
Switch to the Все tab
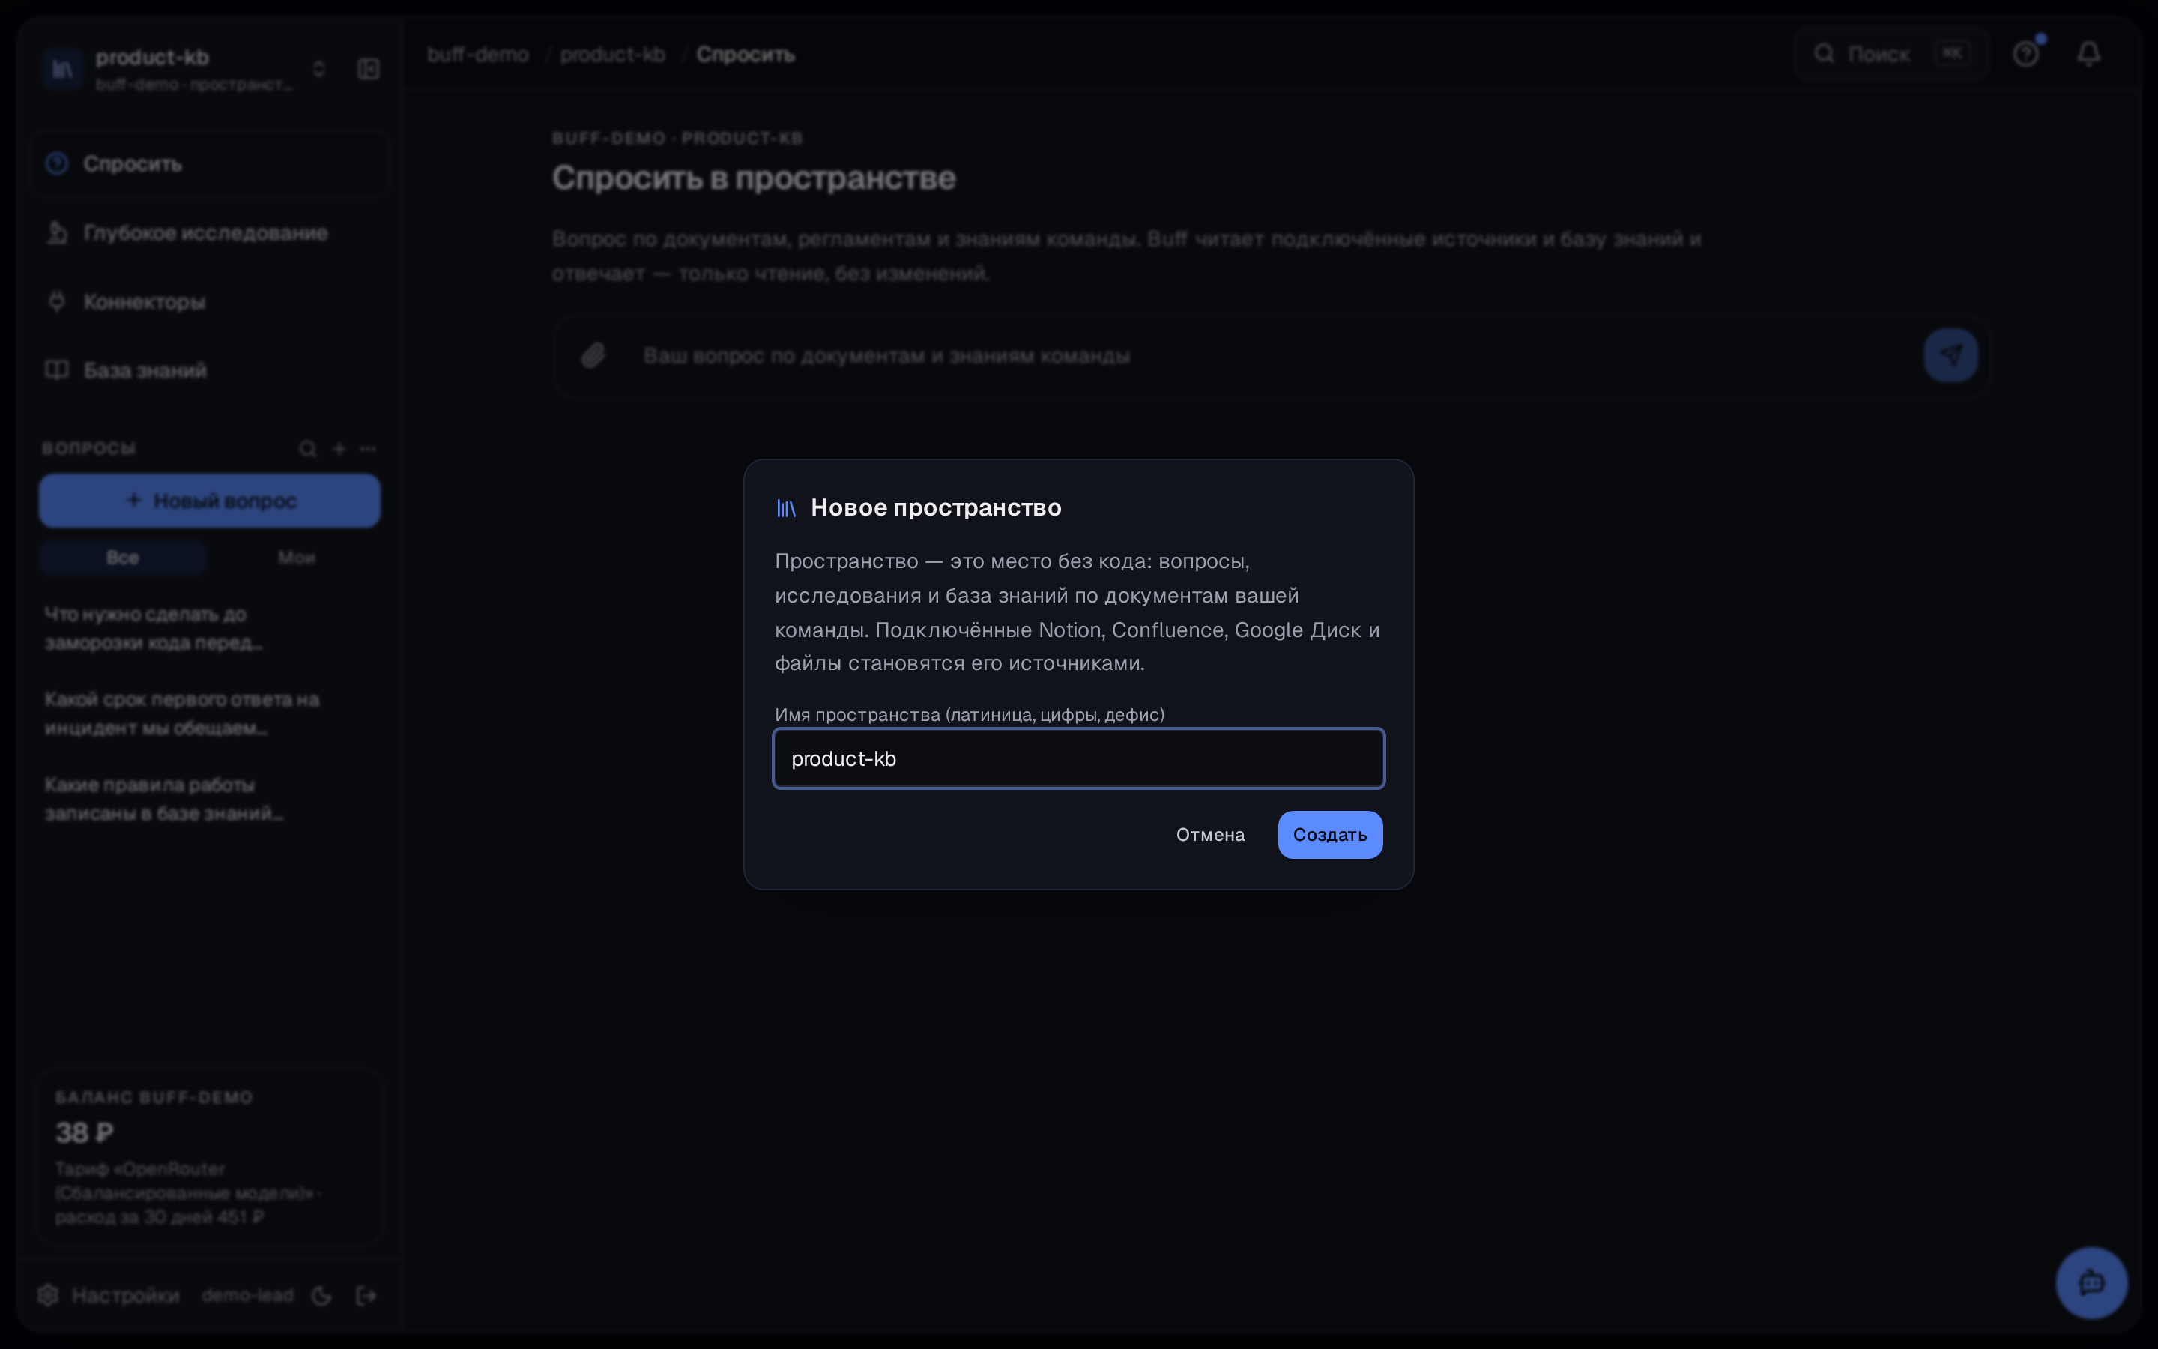point(122,558)
